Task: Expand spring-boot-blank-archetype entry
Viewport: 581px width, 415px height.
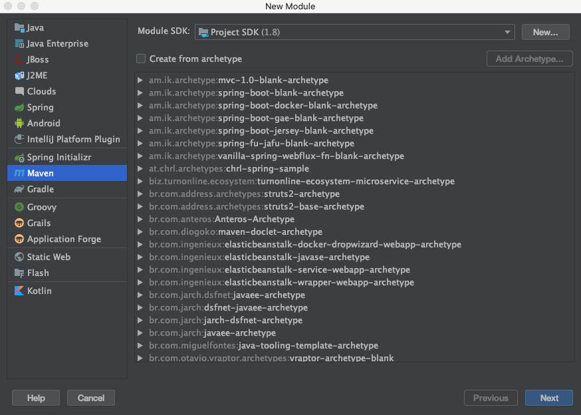Action: click(140, 92)
